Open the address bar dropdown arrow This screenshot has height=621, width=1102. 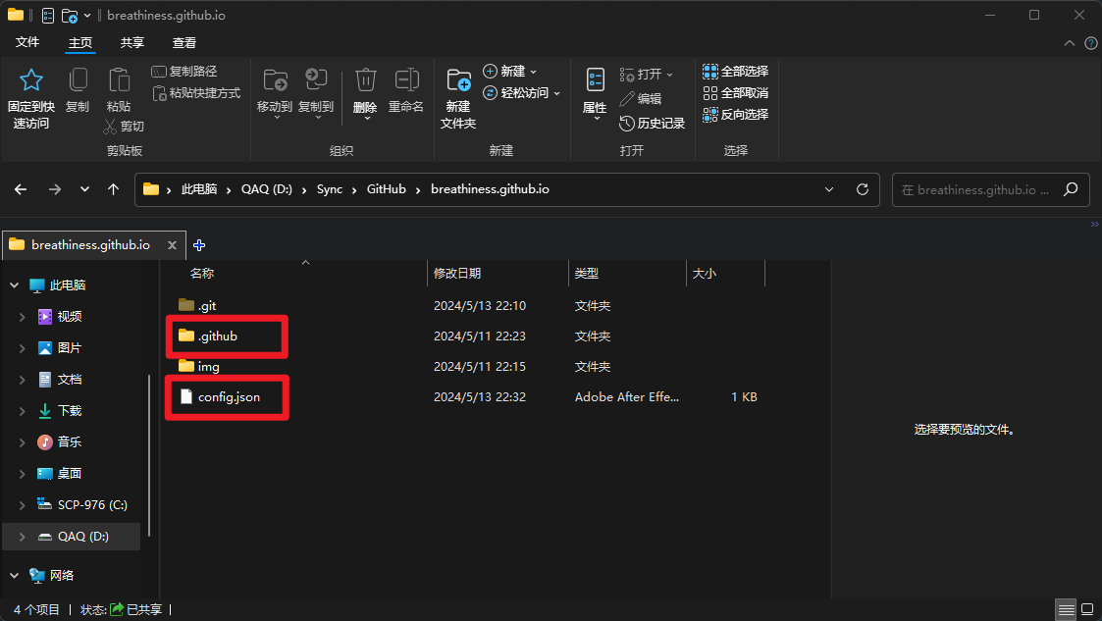pyautogui.click(x=829, y=189)
